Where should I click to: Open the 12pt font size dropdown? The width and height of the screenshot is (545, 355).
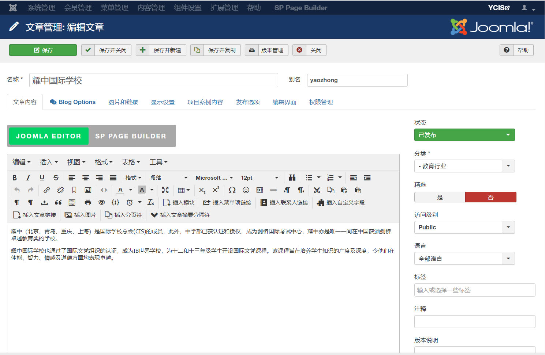point(260,178)
